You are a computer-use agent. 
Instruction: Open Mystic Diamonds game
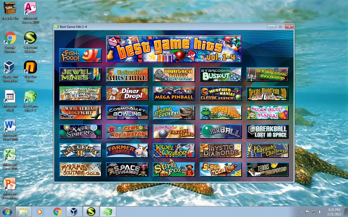click(221, 151)
